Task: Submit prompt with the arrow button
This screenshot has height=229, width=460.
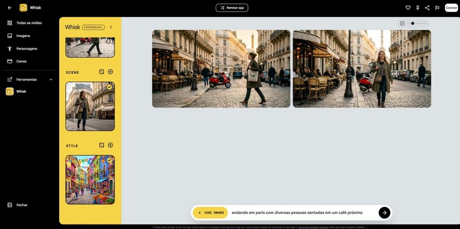Action: [x=384, y=213]
